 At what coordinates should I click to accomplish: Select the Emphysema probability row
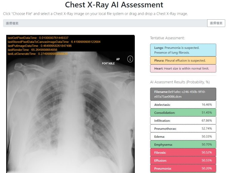tap(183, 144)
